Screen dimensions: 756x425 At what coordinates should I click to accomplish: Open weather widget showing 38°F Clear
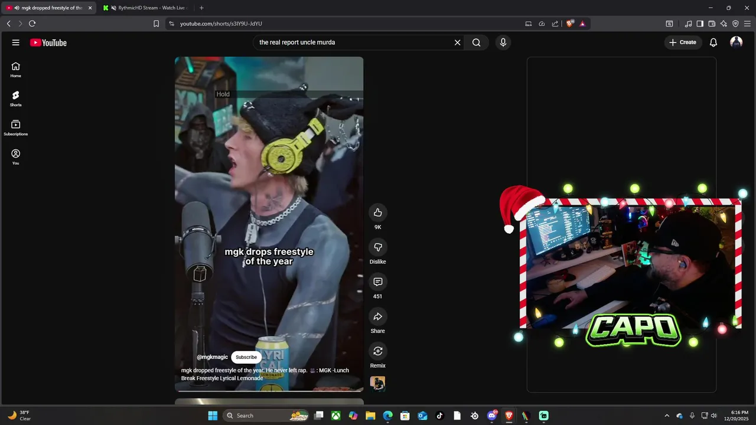point(19,416)
